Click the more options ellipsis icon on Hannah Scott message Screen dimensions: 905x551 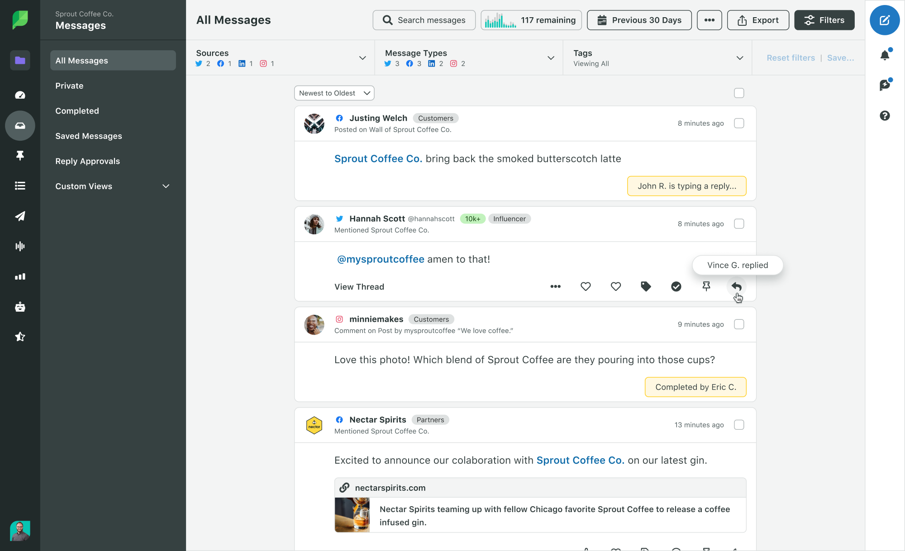point(555,286)
